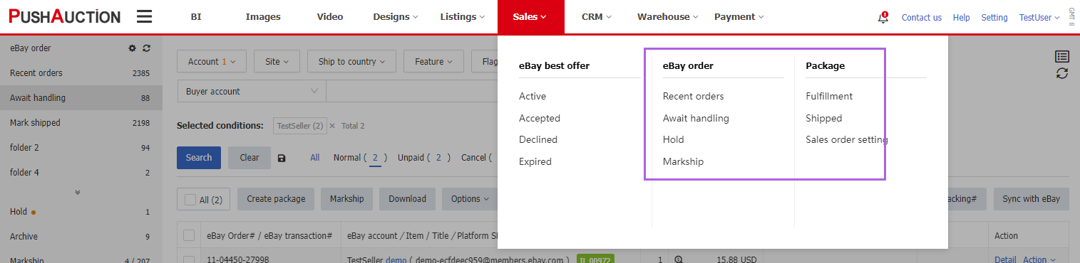Screen dimensions: 1080x263
Task: Select Fulfillment under Package menu
Action: pyautogui.click(x=829, y=96)
